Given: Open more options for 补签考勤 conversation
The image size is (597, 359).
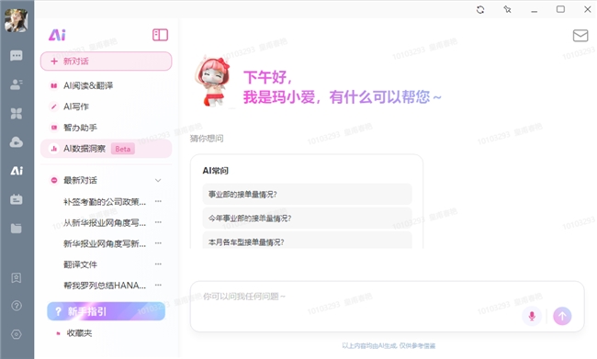Looking at the screenshot, I should pyautogui.click(x=158, y=201).
